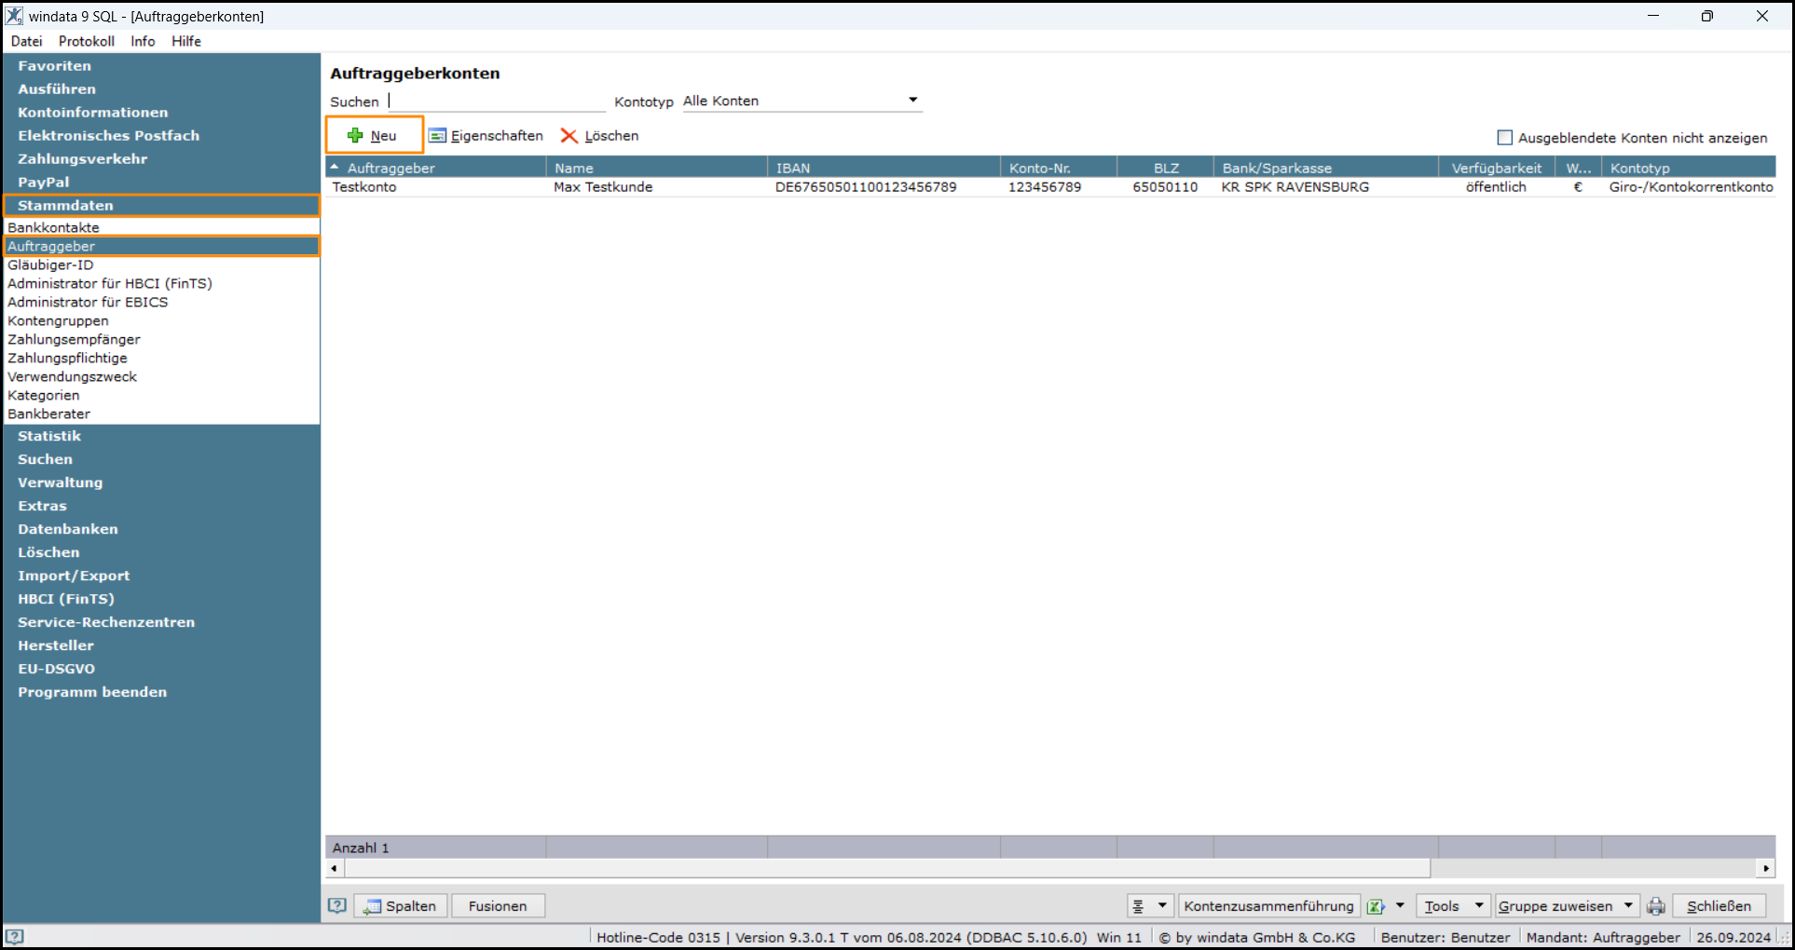The width and height of the screenshot is (1795, 950).
Task: Open Administrator für EBICS
Action: click(x=161, y=303)
